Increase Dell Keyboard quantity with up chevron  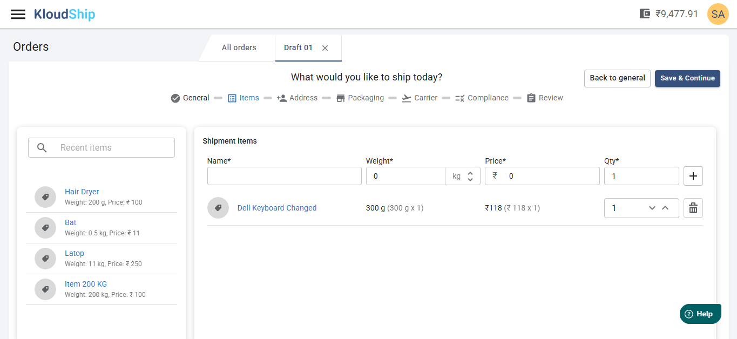(x=665, y=208)
